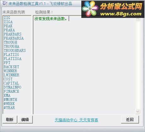
Task: Select BACKSET in the function list
Action: 11,67
